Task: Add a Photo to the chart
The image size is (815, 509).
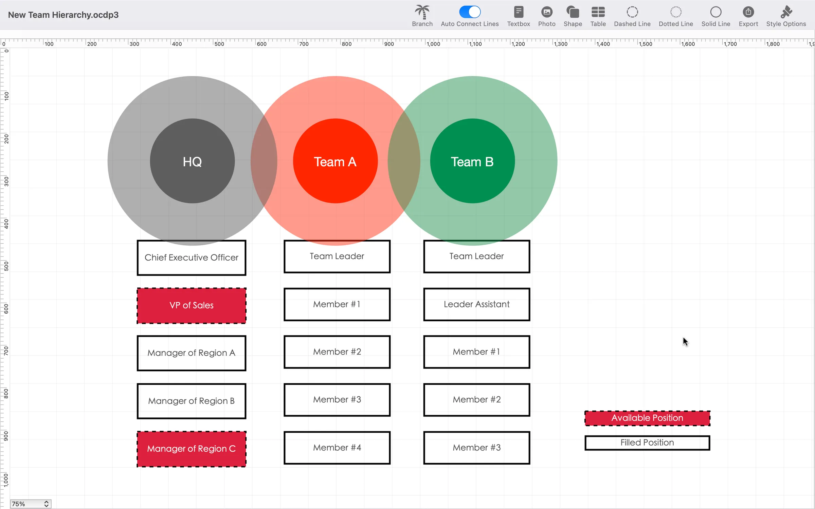Action: click(x=546, y=15)
